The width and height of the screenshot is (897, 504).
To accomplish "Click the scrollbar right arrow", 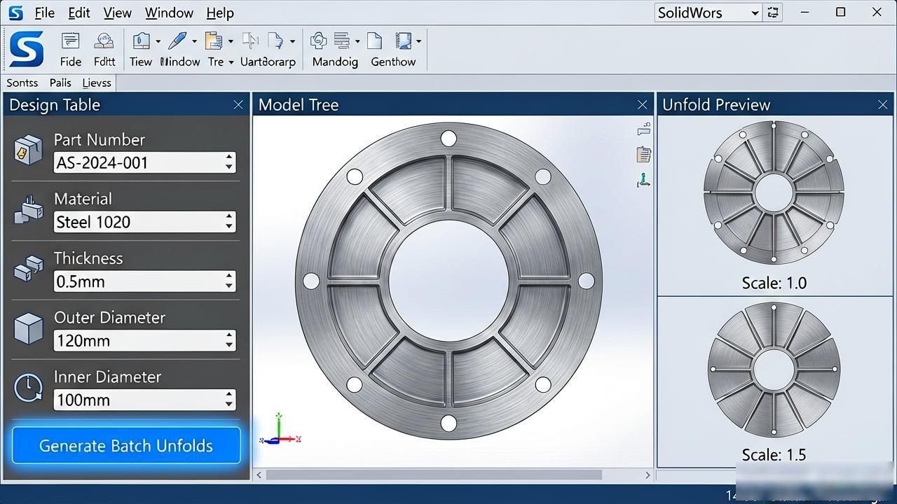I will (x=648, y=475).
